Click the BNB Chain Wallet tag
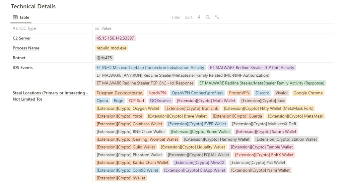The width and height of the screenshot is (343, 188). click(x=131, y=132)
